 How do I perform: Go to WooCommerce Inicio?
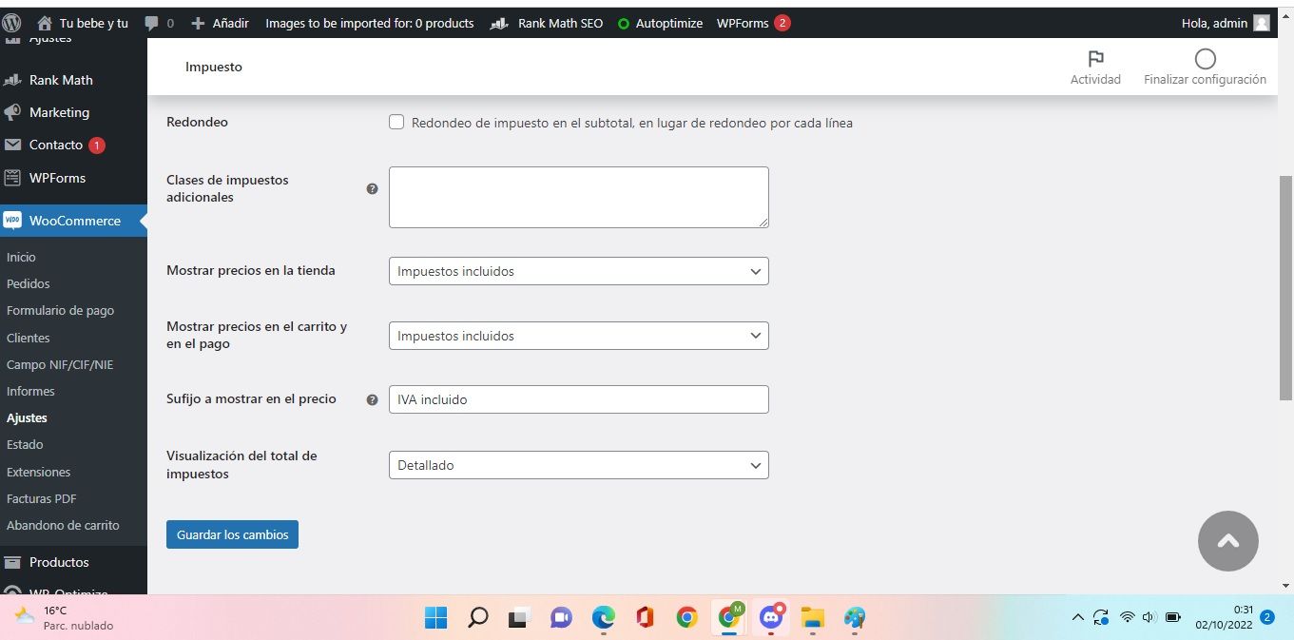[21, 257]
